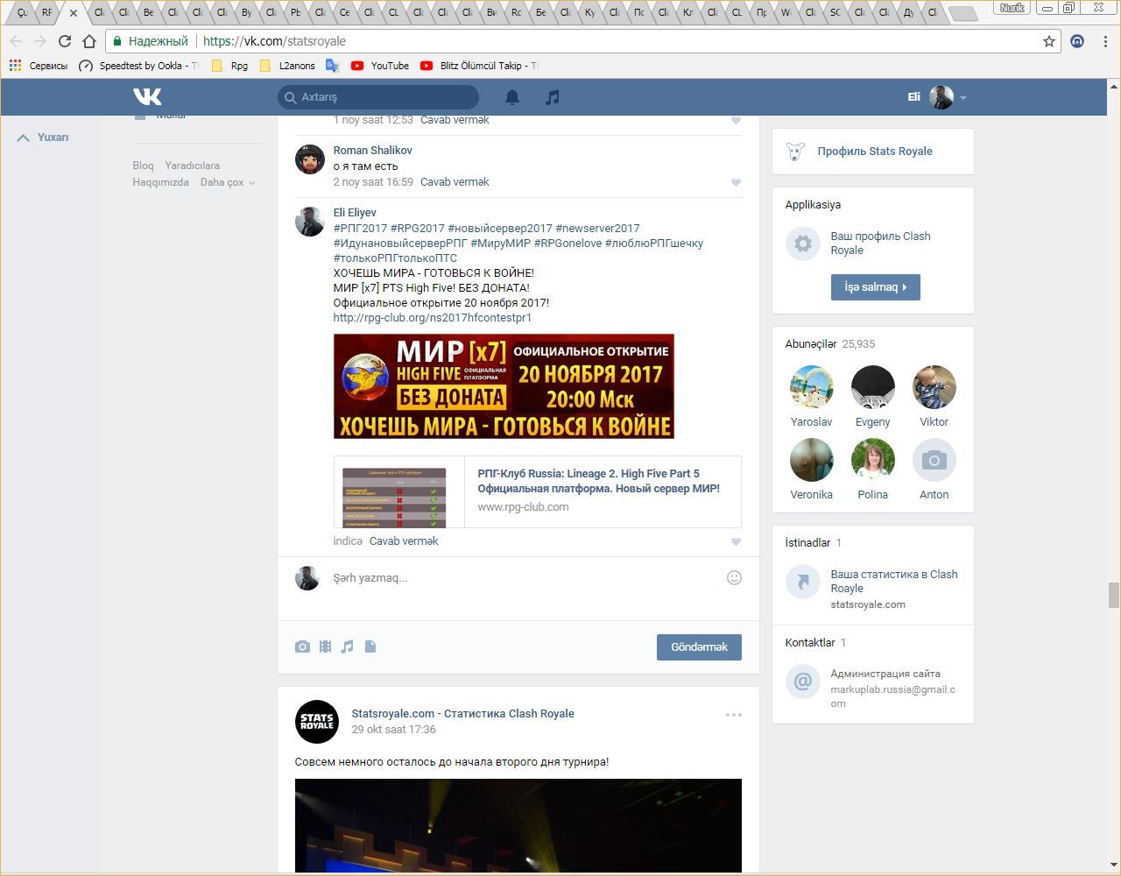Click the browser forward arrow
The image size is (1121, 876).
[x=39, y=41]
